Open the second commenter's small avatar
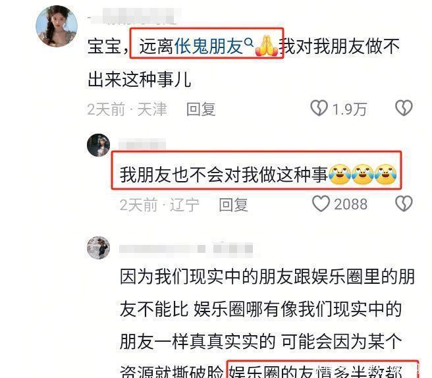The height and width of the screenshot is (378, 432). coord(99,145)
